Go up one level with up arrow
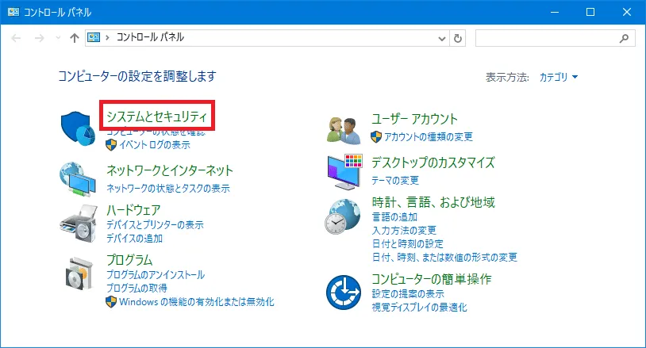 (x=74, y=38)
